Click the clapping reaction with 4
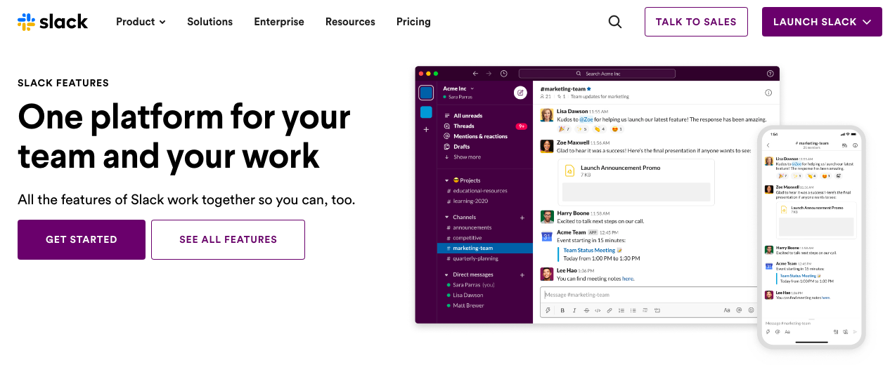The width and height of the screenshot is (890, 365). (599, 129)
